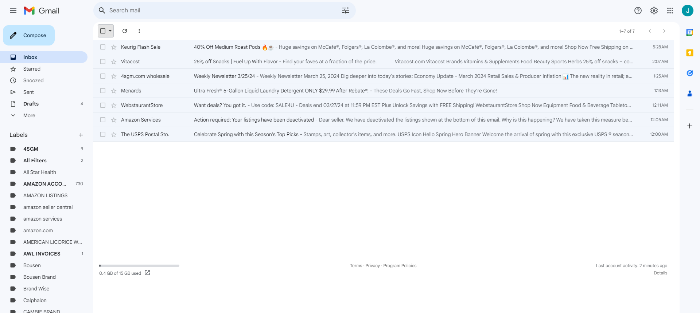700x313 pixels.
Task: Select the Keurig Flash Sale email checkbox
Action: 103,47
